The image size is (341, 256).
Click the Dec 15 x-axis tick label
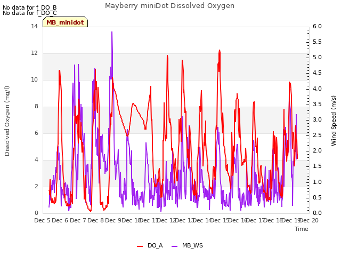point(220,220)
